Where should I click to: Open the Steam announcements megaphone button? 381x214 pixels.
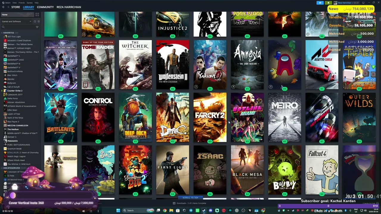click(x=320, y=3)
